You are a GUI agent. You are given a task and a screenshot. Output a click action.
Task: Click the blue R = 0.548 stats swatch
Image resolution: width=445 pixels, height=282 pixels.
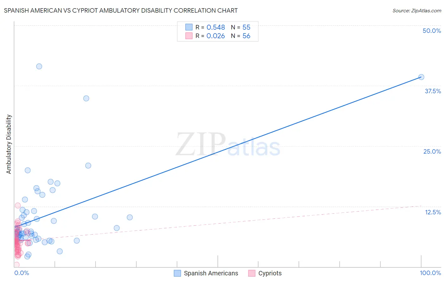(x=189, y=27)
